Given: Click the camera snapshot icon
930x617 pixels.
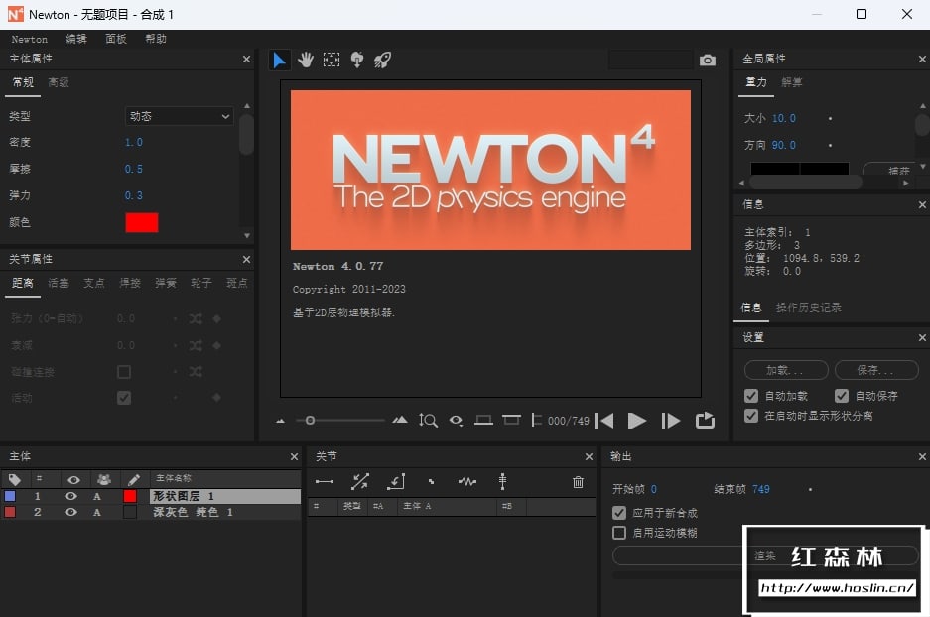Looking at the screenshot, I should (x=707, y=61).
